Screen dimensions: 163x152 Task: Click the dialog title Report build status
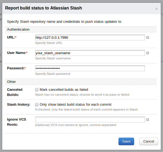click(43, 8)
